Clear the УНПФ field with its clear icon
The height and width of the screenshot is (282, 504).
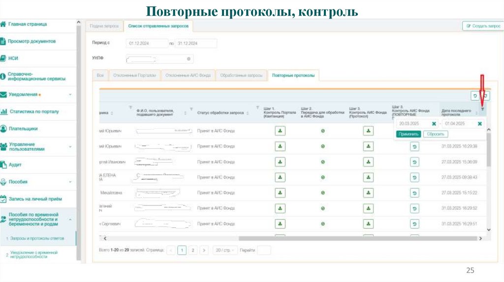(x=189, y=59)
